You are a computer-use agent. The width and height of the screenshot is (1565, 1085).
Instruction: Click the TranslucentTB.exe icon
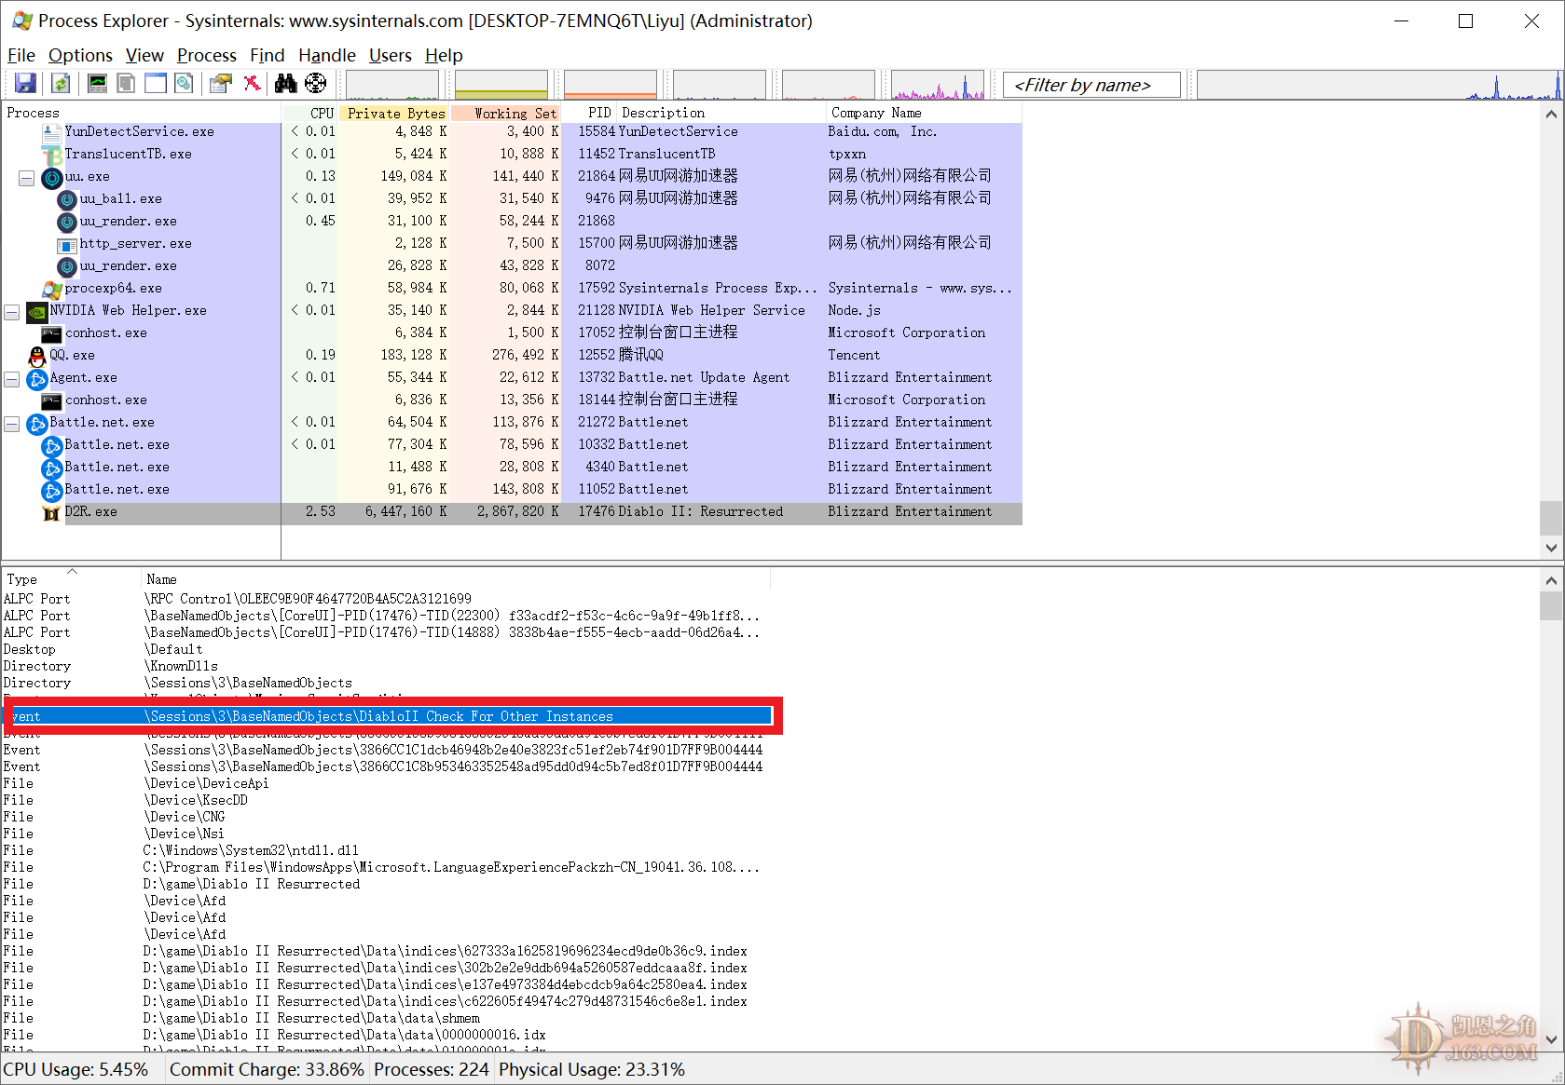[52, 156]
